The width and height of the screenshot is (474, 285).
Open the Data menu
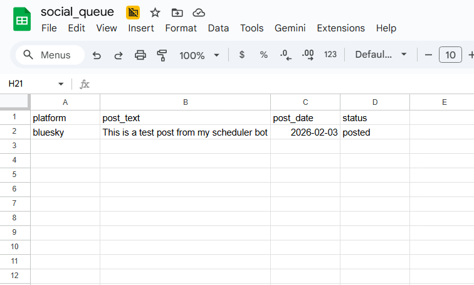coord(218,28)
